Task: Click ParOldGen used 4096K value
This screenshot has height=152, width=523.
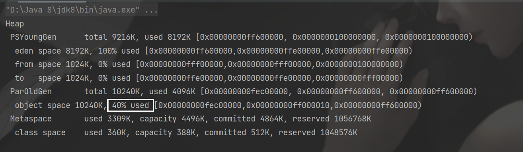Action: (x=173, y=91)
